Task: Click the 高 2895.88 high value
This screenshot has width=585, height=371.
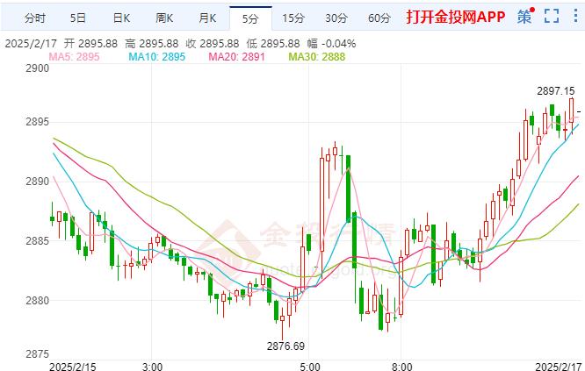Action: coord(151,44)
